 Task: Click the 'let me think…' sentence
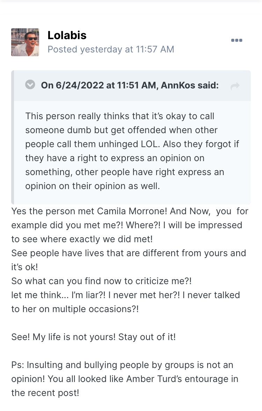pyautogui.click(x=126, y=295)
